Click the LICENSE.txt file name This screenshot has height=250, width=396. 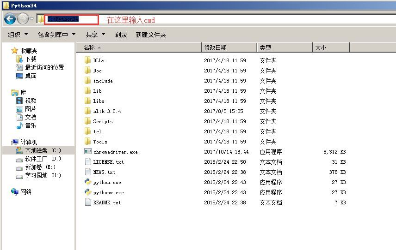pyautogui.click(x=108, y=162)
